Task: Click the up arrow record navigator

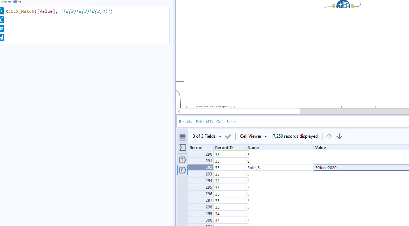Action: click(x=329, y=136)
